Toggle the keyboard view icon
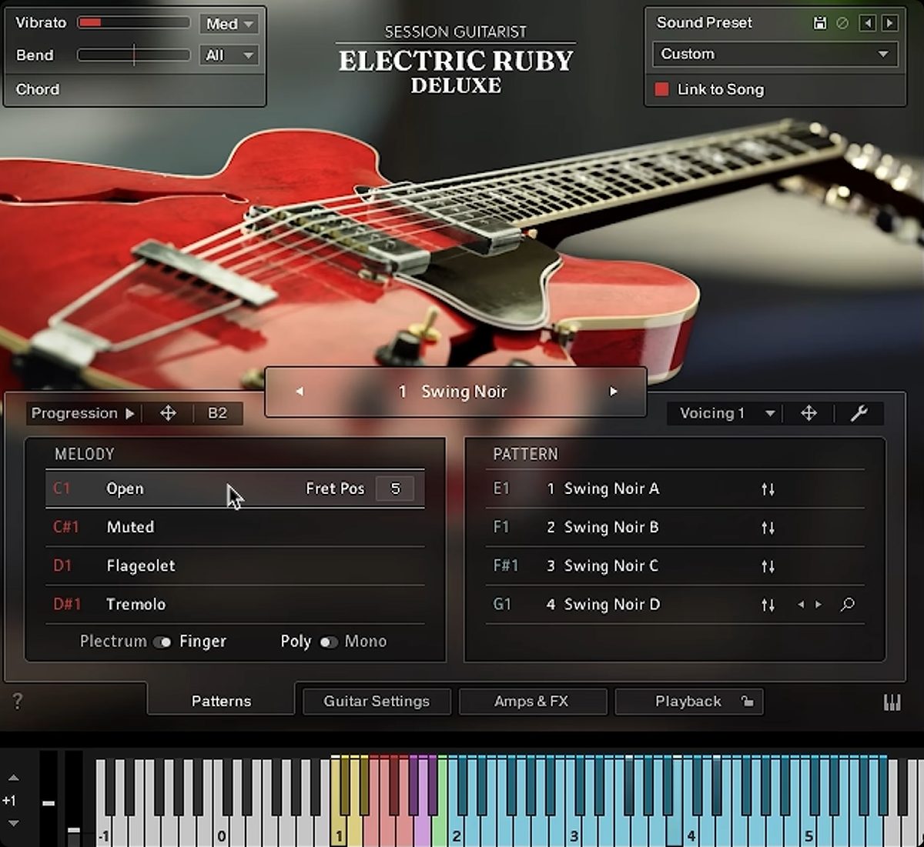Viewport: 924px width, 847px height. click(892, 702)
